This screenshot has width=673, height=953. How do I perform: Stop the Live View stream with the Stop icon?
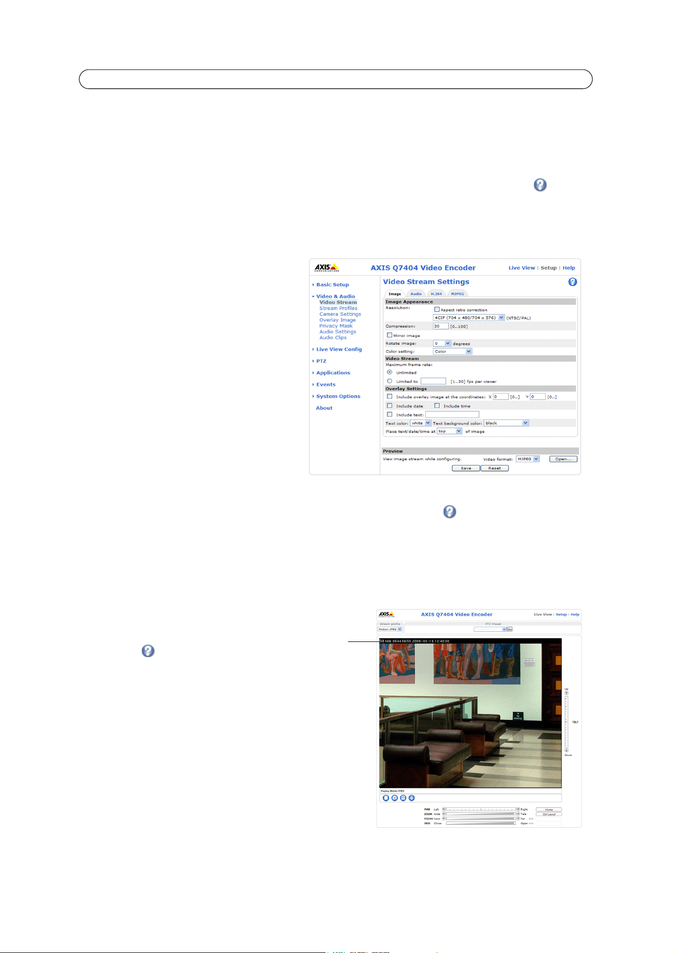tap(386, 798)
